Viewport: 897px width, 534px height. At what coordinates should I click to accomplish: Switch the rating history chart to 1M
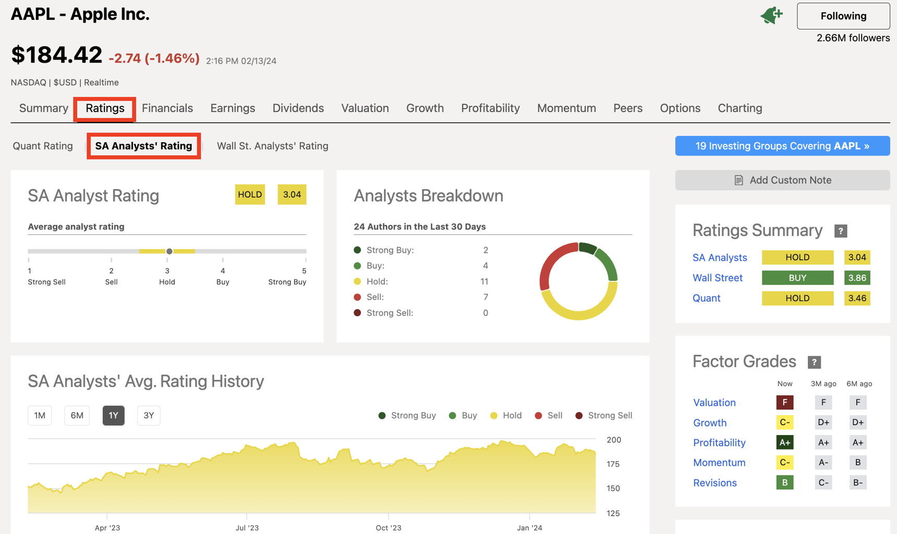pos(40,415)
